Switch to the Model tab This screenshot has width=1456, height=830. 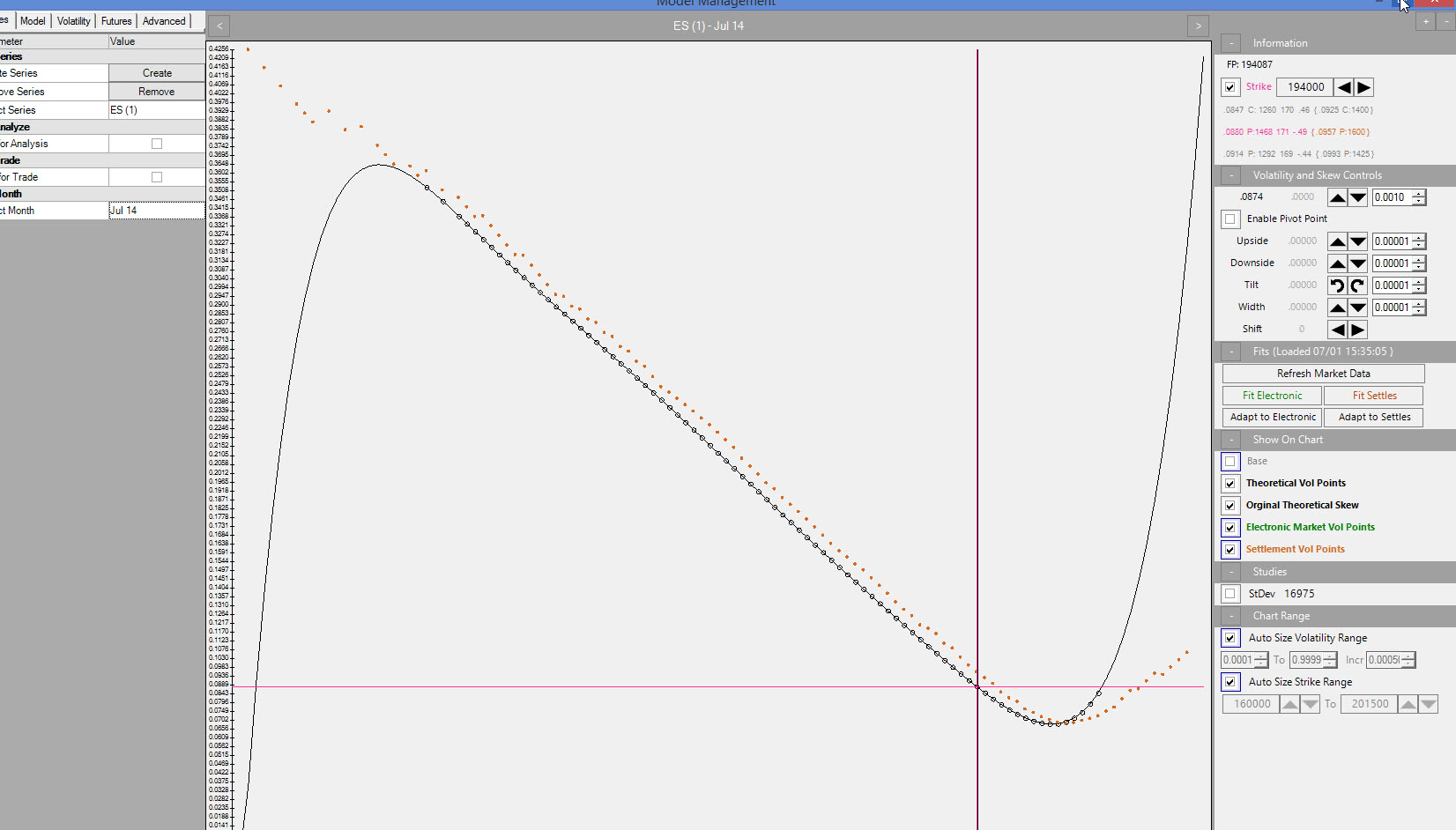(x=33, y=21)
